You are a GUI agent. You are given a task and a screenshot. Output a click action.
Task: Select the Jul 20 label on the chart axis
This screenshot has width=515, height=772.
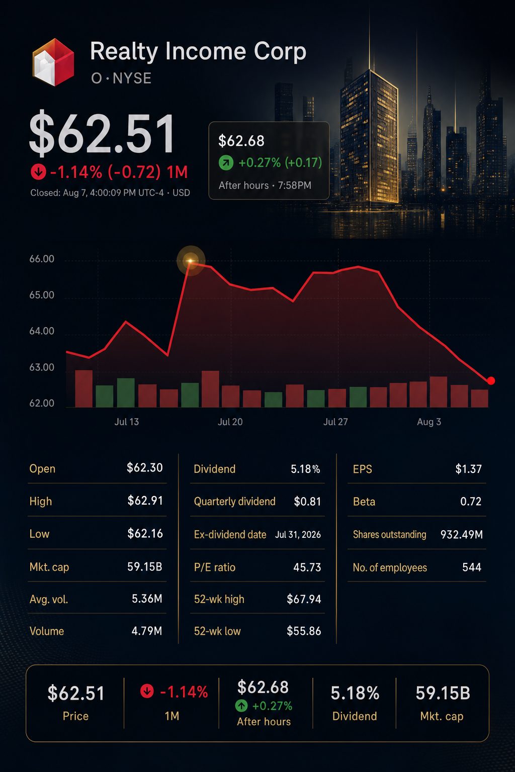point(230,422)
